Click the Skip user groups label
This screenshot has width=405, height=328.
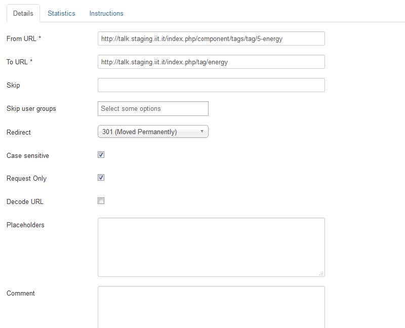31,109
